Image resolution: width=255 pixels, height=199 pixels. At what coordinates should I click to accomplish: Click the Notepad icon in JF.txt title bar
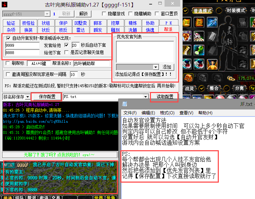(x=125, y=104)
